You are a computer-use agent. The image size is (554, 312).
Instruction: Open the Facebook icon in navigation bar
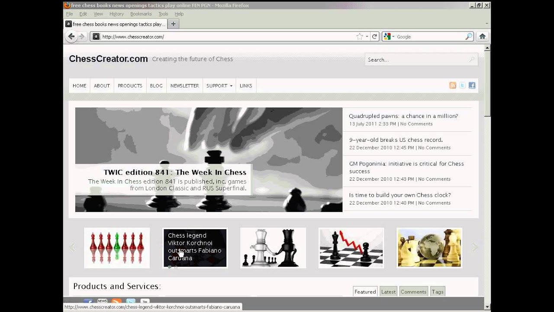pyautogui.click(x=472, y=85)
